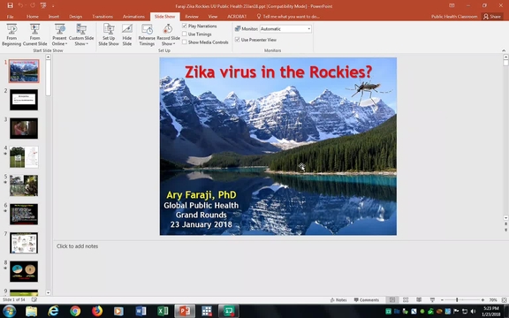
Task: Click Public Health Classroom account name
Action: click(454, 17)
